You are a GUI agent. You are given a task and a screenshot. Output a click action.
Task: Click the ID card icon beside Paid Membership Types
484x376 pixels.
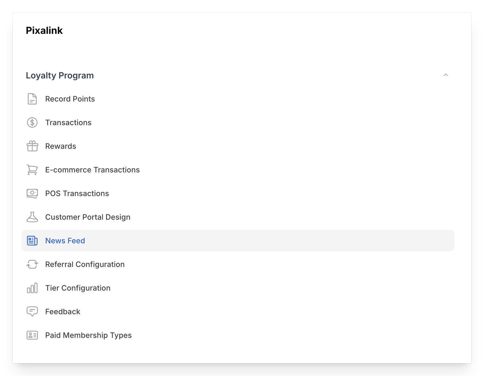[32, 335]
